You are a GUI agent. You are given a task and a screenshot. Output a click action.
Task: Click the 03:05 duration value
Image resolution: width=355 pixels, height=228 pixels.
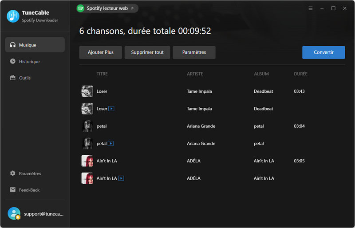point(299,161)
